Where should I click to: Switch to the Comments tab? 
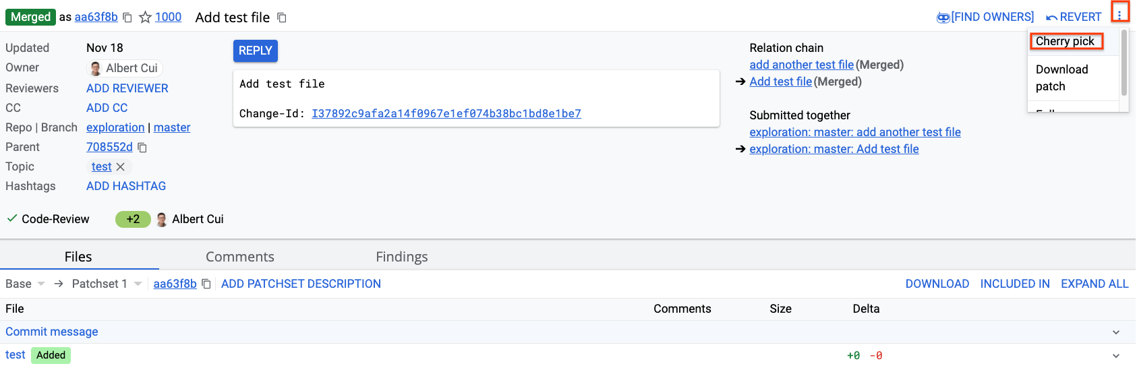coord(239,257)
